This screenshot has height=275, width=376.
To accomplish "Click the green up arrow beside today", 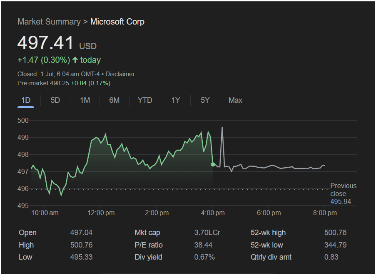I will pyautogui.click(x=75, y=59).
